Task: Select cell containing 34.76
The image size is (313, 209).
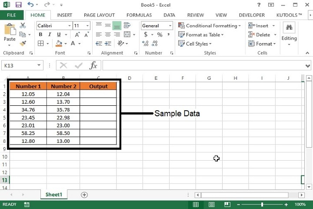Action: [x=28, y=110]
